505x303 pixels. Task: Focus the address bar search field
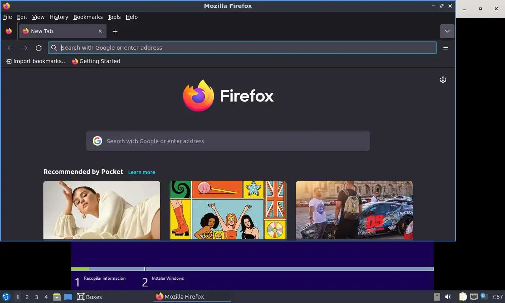coord(242,48)
